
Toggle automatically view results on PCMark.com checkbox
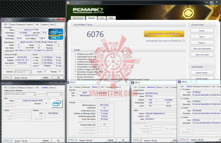[x=183, y=41]
